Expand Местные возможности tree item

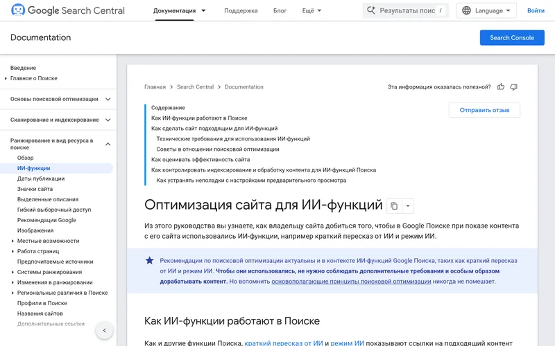pyautogui.click(x=12, y=241)
